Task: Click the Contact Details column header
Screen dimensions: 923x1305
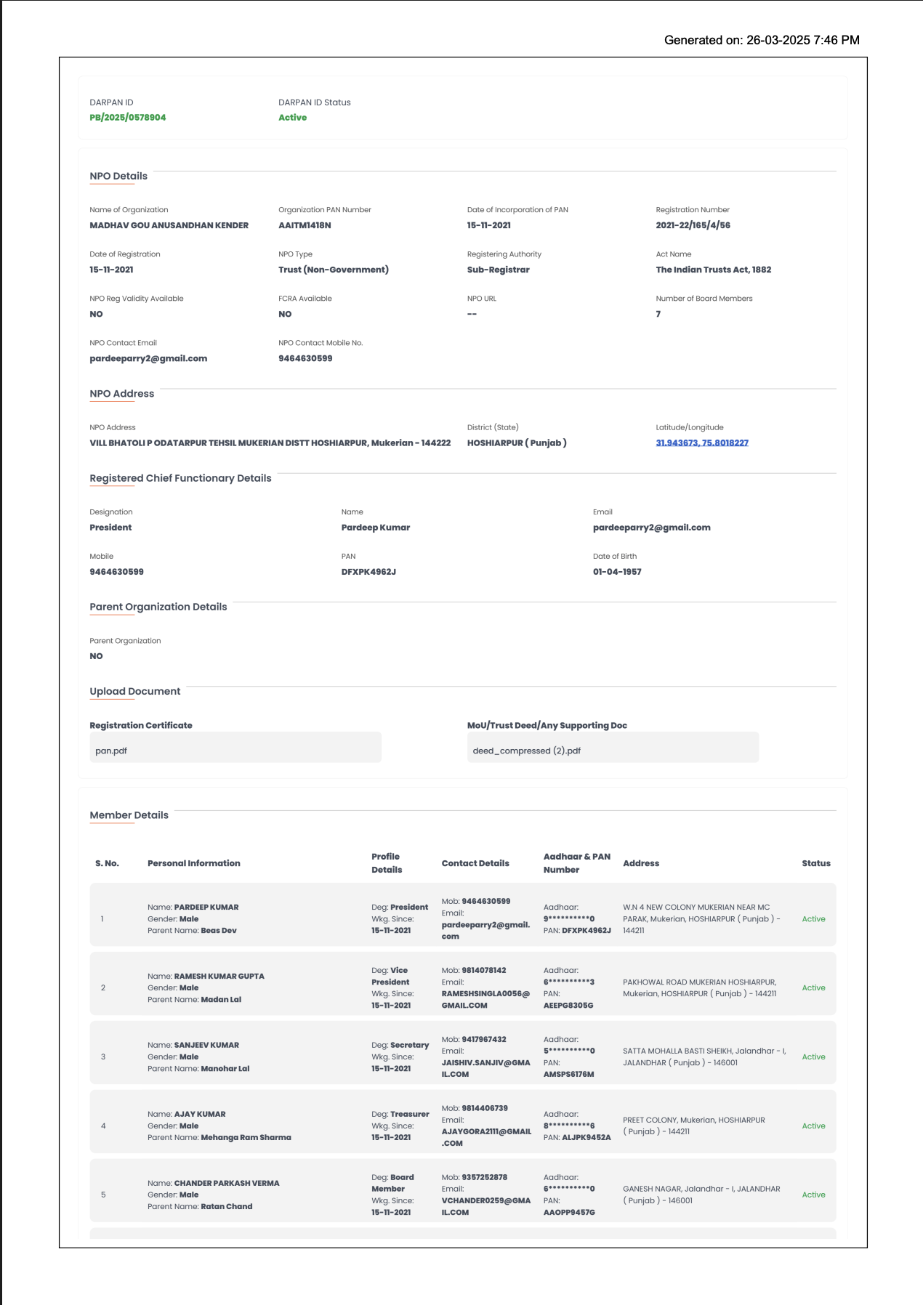Action: pos(475,863)
